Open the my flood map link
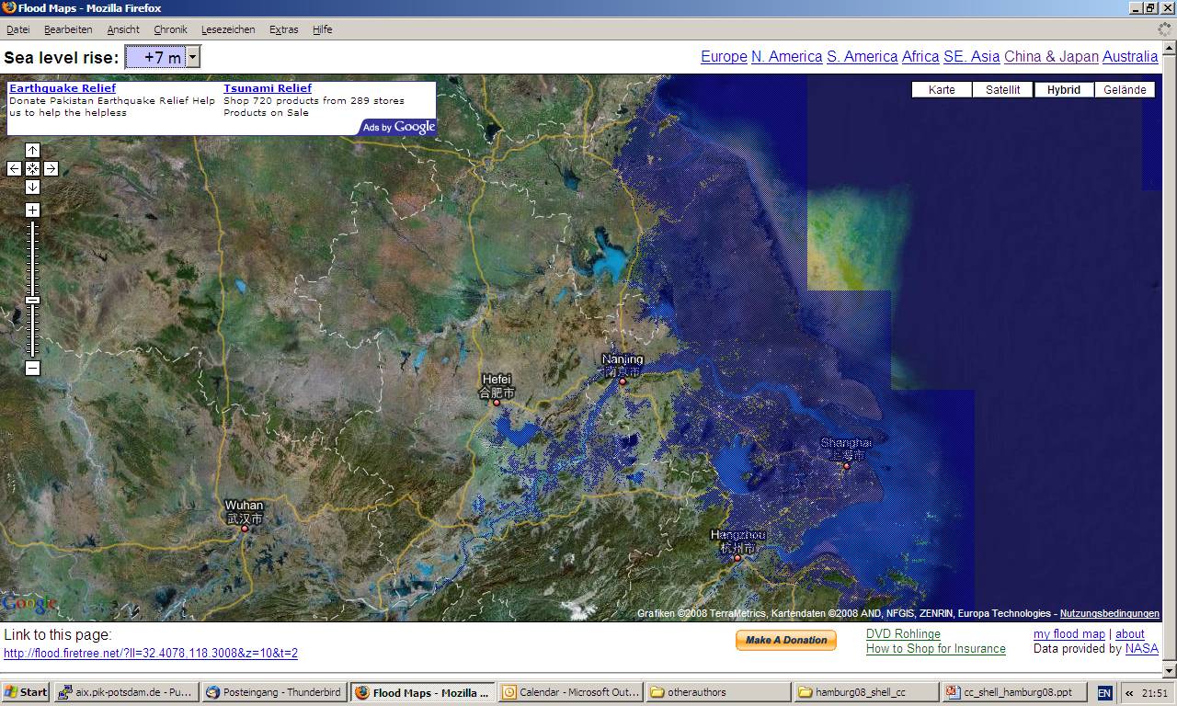Viewport: 1177px width, 706px height. tap(1069, 634)
